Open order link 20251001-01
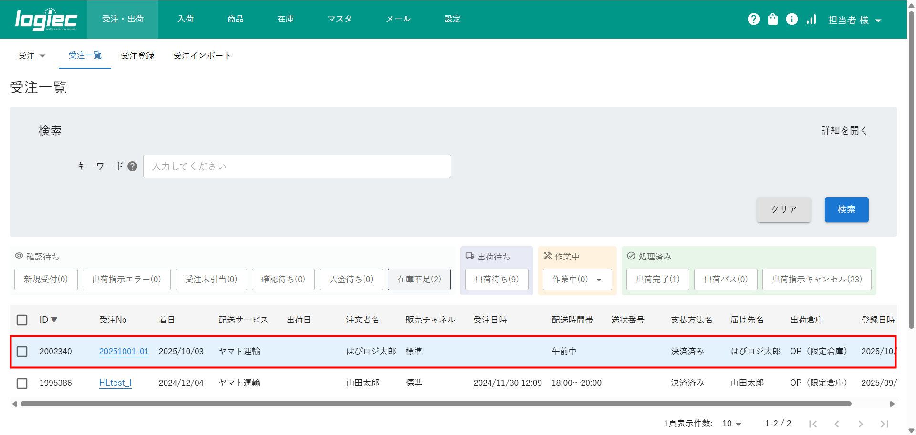Viewport: 916px width, 435px height. 124,352
